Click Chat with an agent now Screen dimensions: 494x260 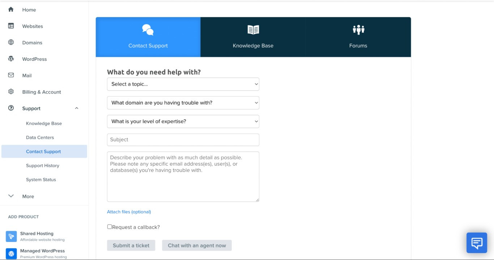pos(197,246)
